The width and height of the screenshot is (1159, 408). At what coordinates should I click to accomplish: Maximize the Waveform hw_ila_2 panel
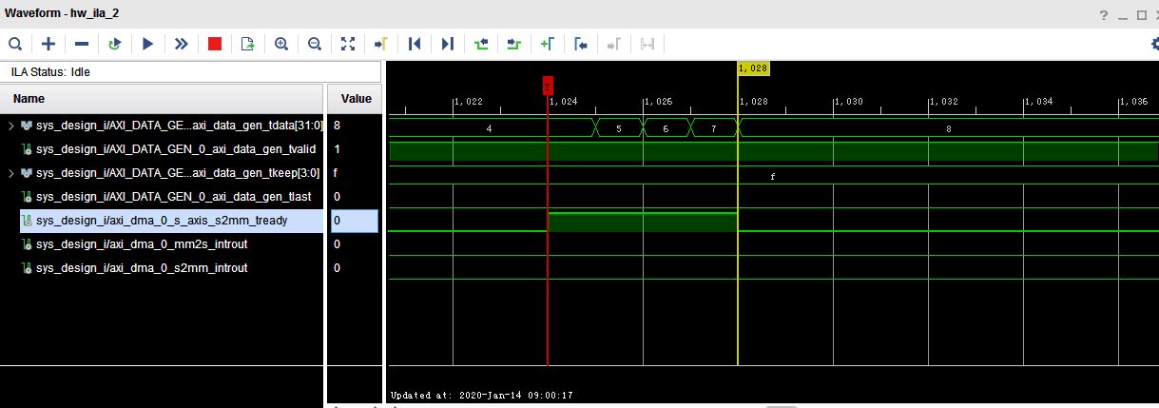click(1142, 15)
